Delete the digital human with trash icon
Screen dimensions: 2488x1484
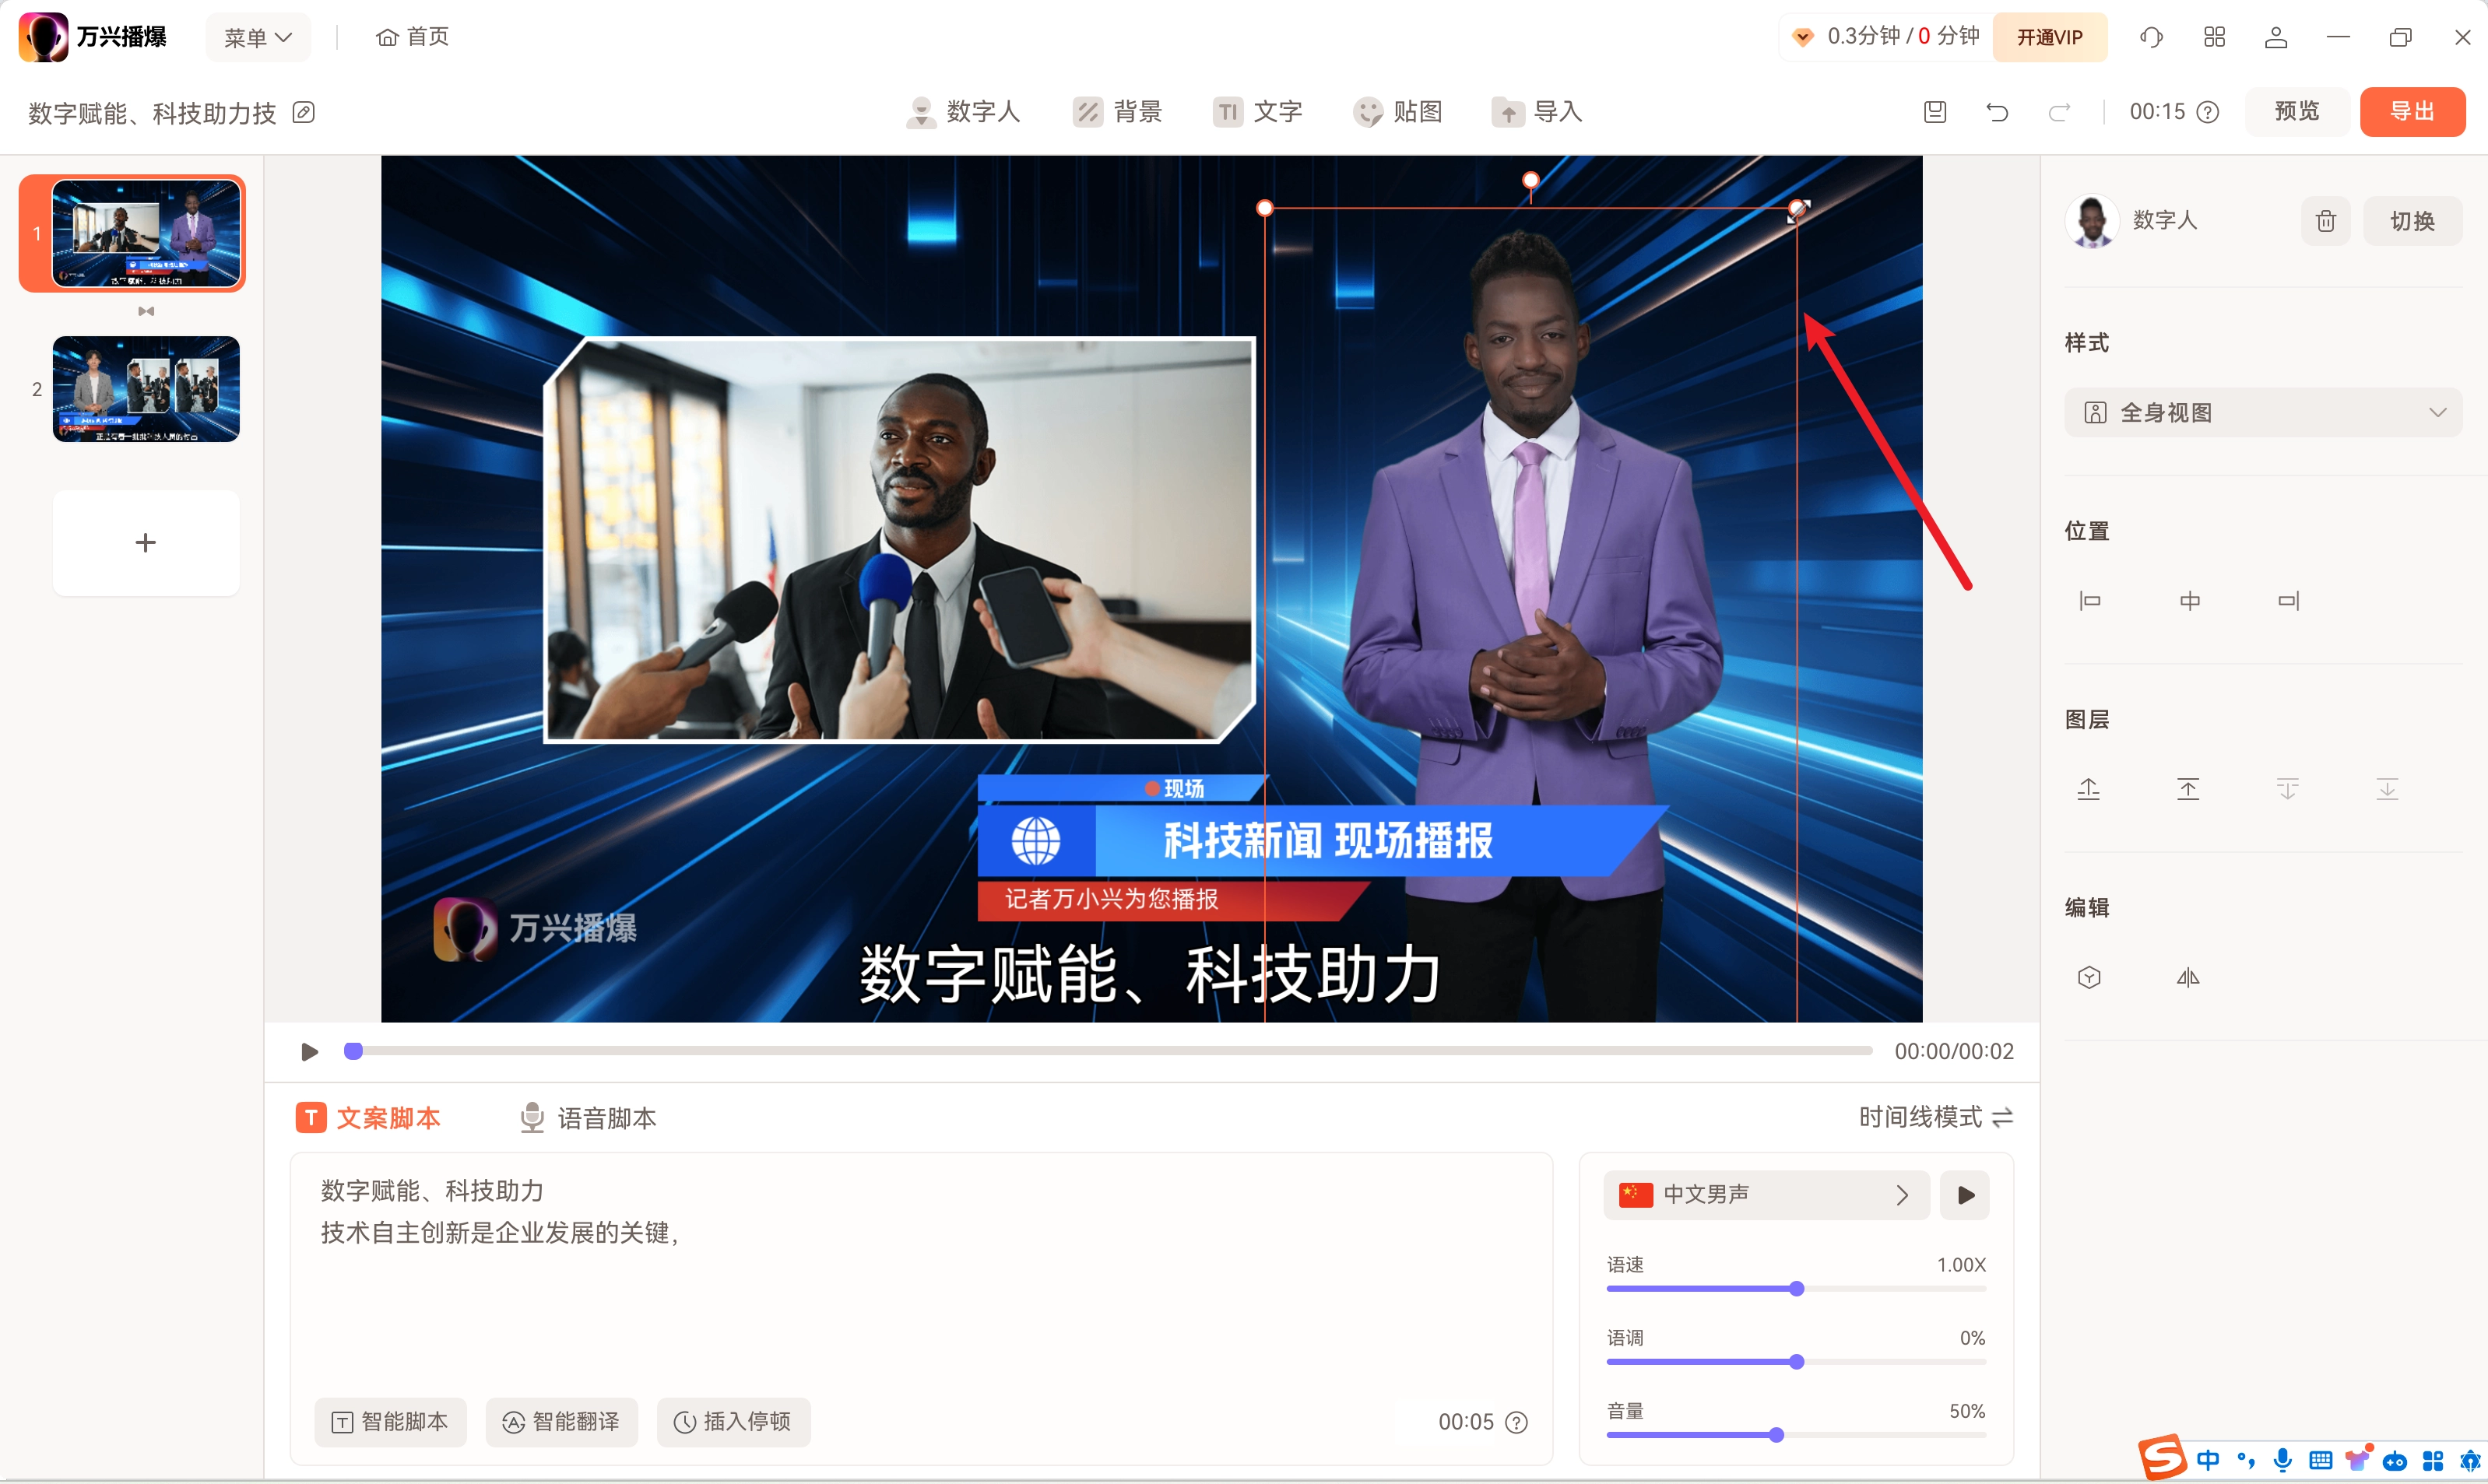(2325, 221)
